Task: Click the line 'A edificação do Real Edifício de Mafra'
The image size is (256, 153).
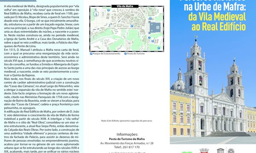Action: (41, 111)
